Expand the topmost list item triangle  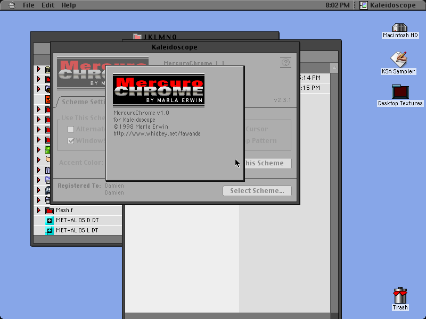click(x=39, y=69)
